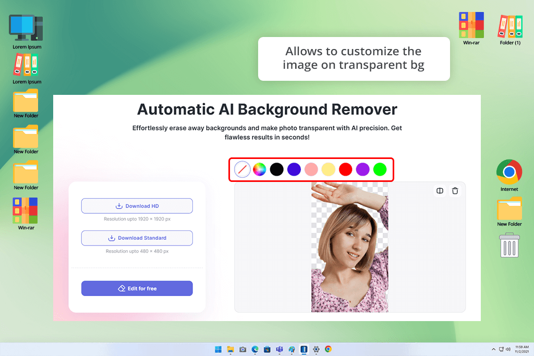Click the Automatic AI Background Remover heading
This screenshot has width=534, height=356.
tap(267, 109)
